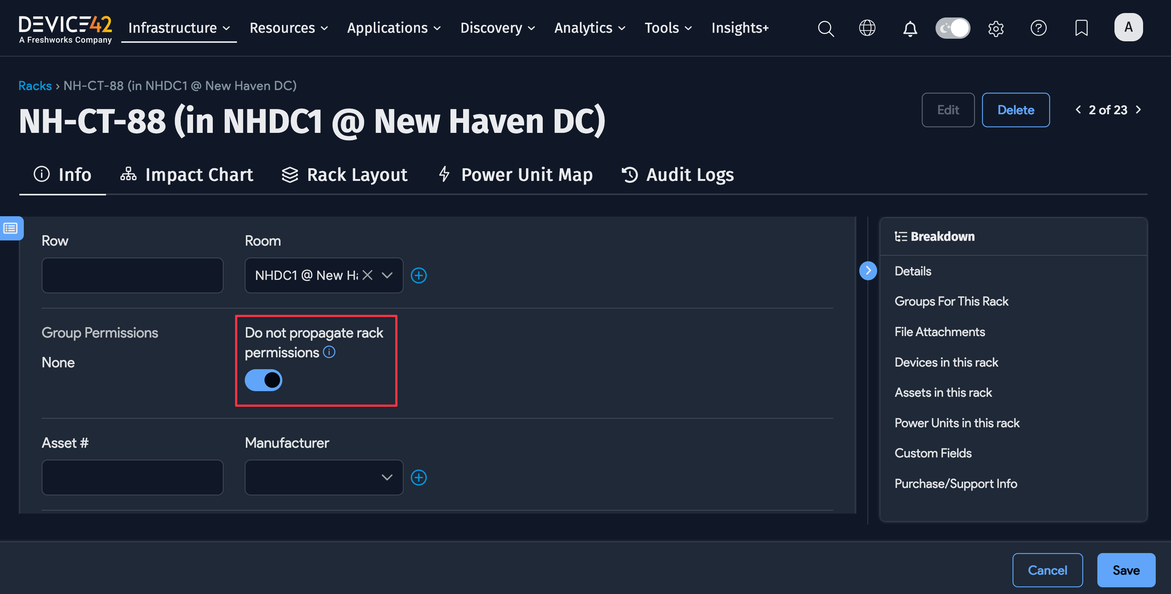Click the help question mark icon
Image resolution: width=1171 pixels, height=594 pixels.
click(1038, 28)
